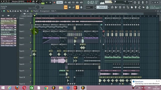This screenshot has width=161, height=90.
Task: Adjust the master volume knob
Action: [x=38, y=7]
